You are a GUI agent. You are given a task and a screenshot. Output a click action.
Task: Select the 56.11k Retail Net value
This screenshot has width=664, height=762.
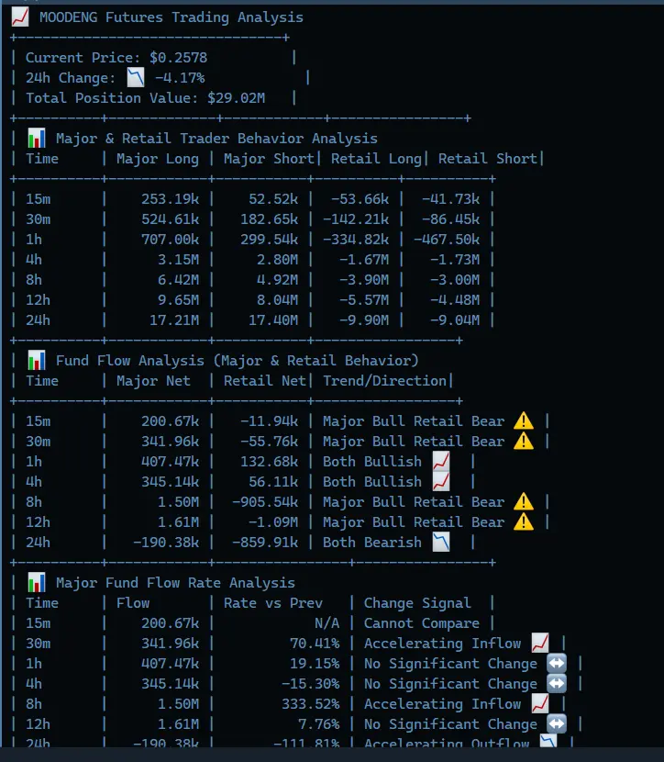tap(273, 482)
